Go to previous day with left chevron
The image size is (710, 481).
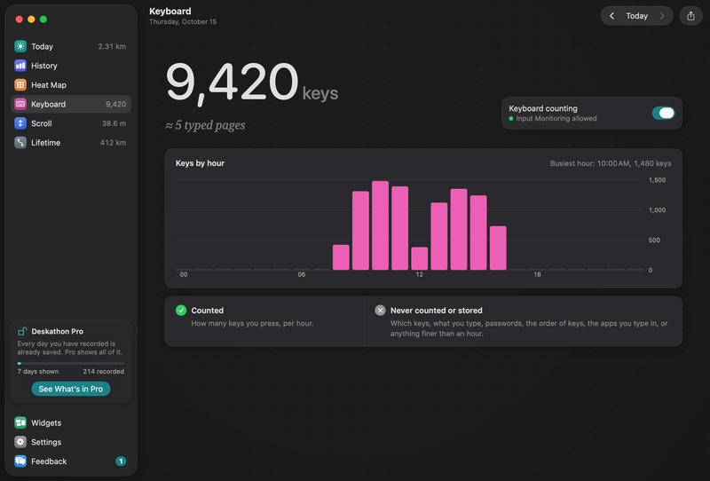pos(611,16)
